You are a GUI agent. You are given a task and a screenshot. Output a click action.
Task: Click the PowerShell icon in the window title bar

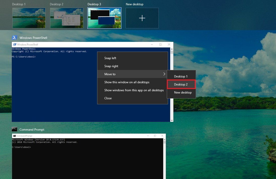[x=15, y=45]
